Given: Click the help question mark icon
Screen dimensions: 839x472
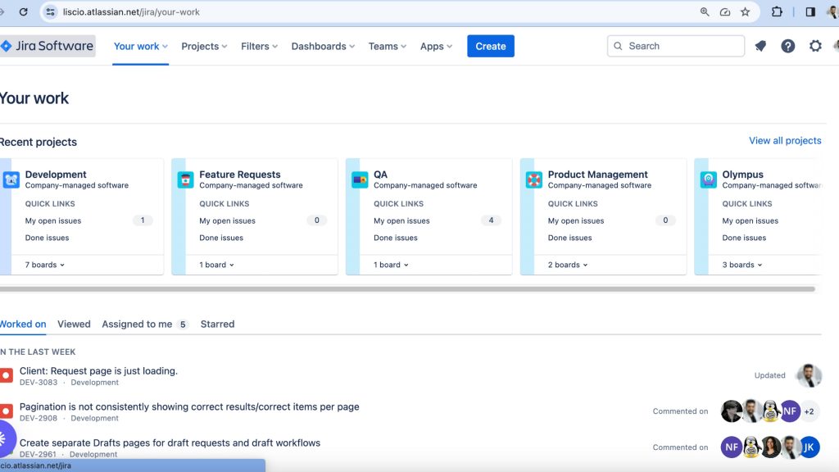Looking at the screenshot, I should (787, 46).
